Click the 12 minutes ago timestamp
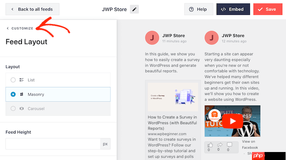This screenshot has width=286, height=160. click(x=234, y=41)
